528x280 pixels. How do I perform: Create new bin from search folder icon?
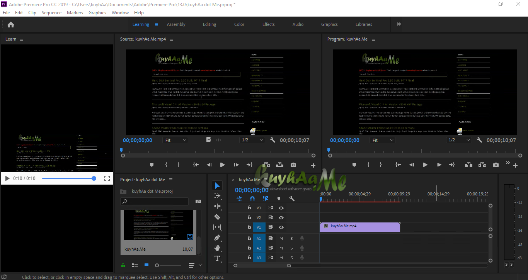198,201
